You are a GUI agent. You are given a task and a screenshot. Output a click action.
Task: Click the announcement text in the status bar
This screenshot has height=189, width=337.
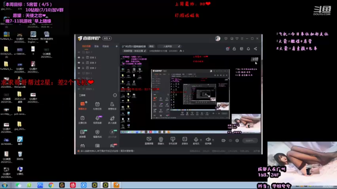[107, 151]
